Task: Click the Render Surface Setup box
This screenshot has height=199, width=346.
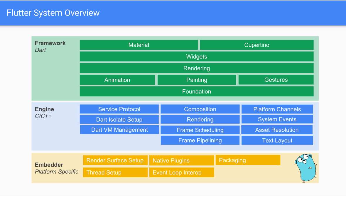Action: 115,160
